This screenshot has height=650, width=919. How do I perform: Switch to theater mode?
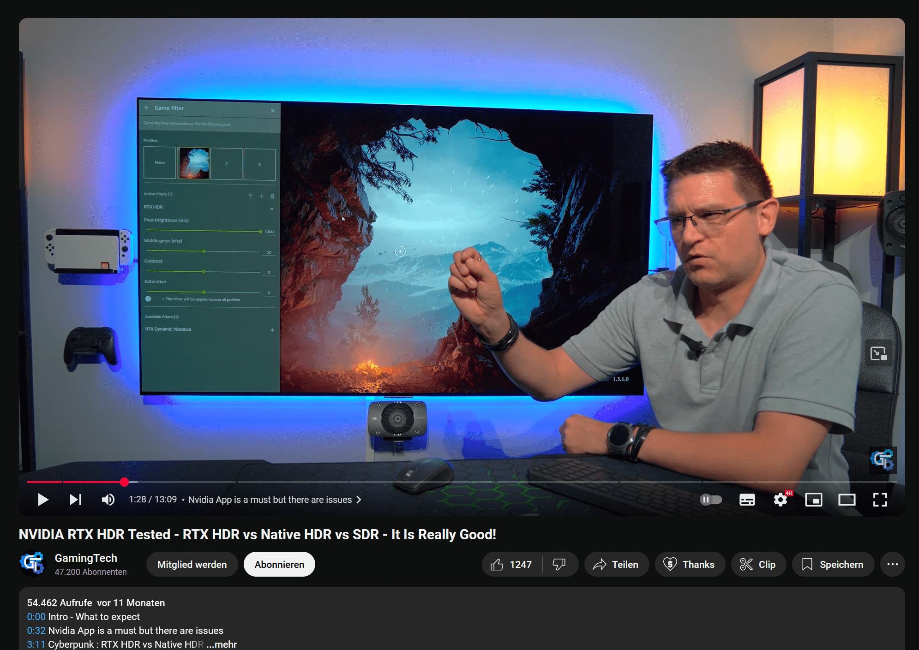(847, 500)
